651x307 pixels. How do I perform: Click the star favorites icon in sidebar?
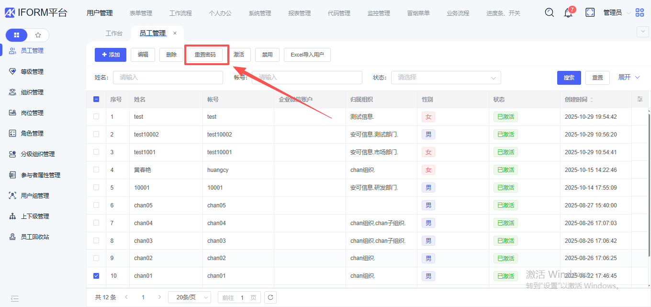coord(38,35)
